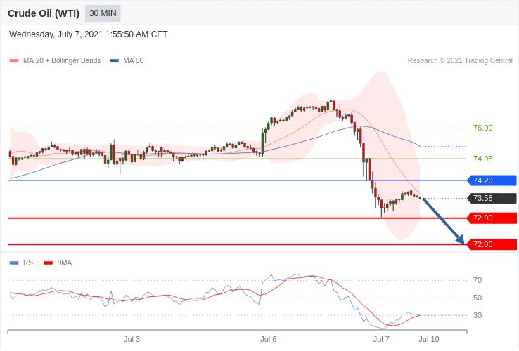Select the 72.90 red support tag

492,218
